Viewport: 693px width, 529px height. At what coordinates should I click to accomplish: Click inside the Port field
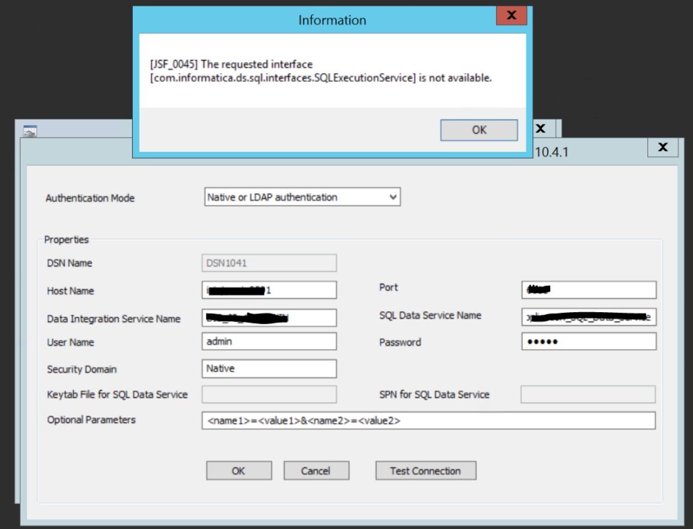coord(588,290)
